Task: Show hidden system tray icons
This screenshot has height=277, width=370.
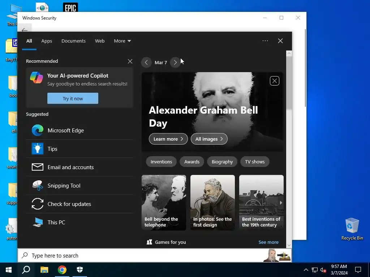Action: (x=306, y=270)
